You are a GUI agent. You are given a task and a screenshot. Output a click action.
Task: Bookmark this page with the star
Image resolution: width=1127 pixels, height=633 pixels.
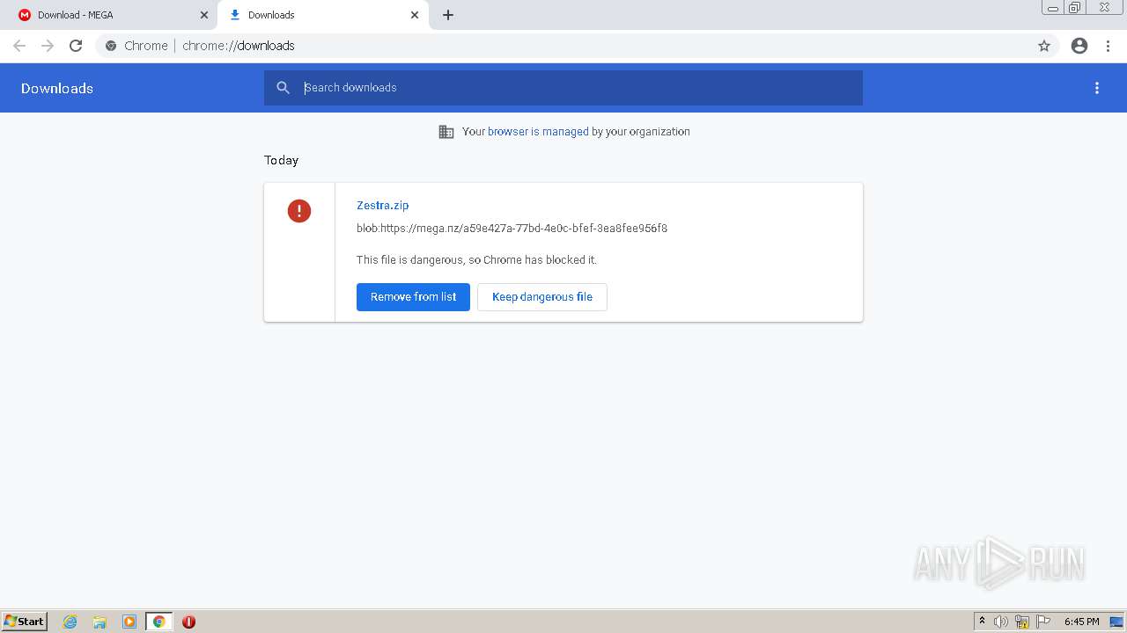point(1044,46)
